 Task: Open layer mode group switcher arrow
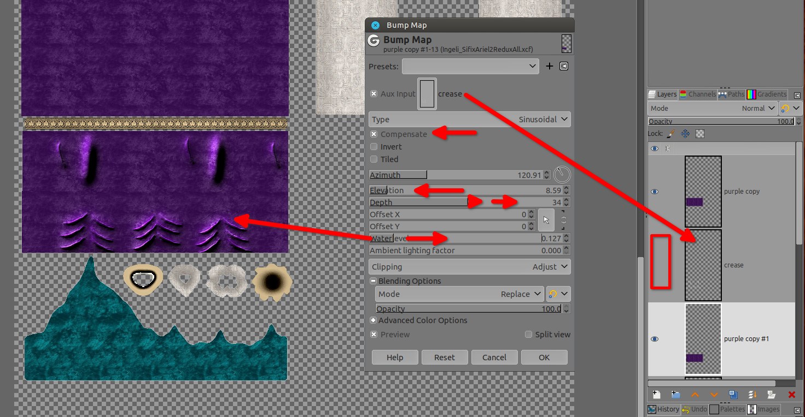coord(796,108)
